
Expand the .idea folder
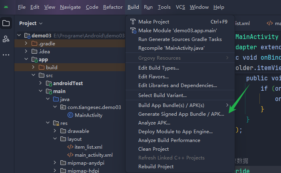pyautogui.click(x=26, y=51)
